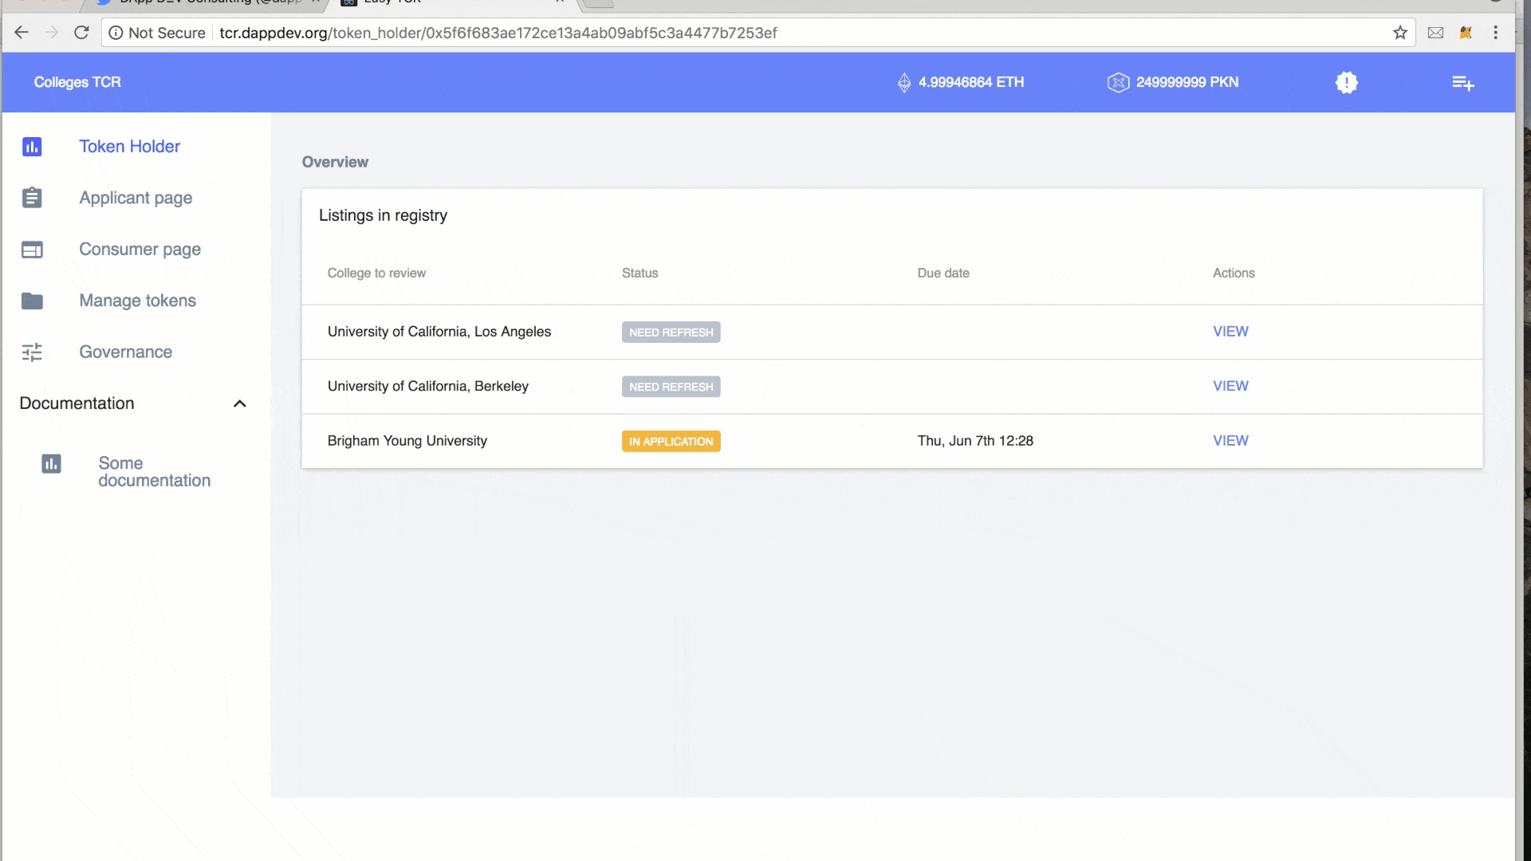
Task: Open Chrome's three-dot menu
Action: point(1495,33)
